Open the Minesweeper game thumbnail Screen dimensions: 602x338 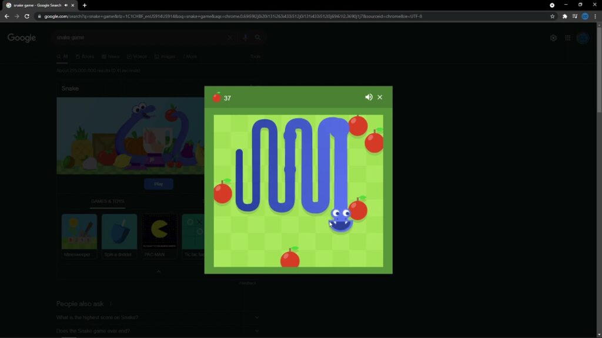pos(79,236)
